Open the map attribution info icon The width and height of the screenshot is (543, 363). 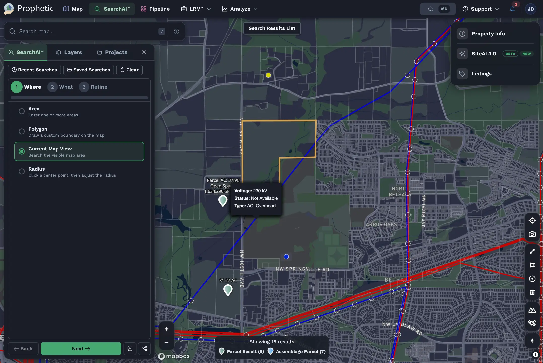(x=535, y=355)
